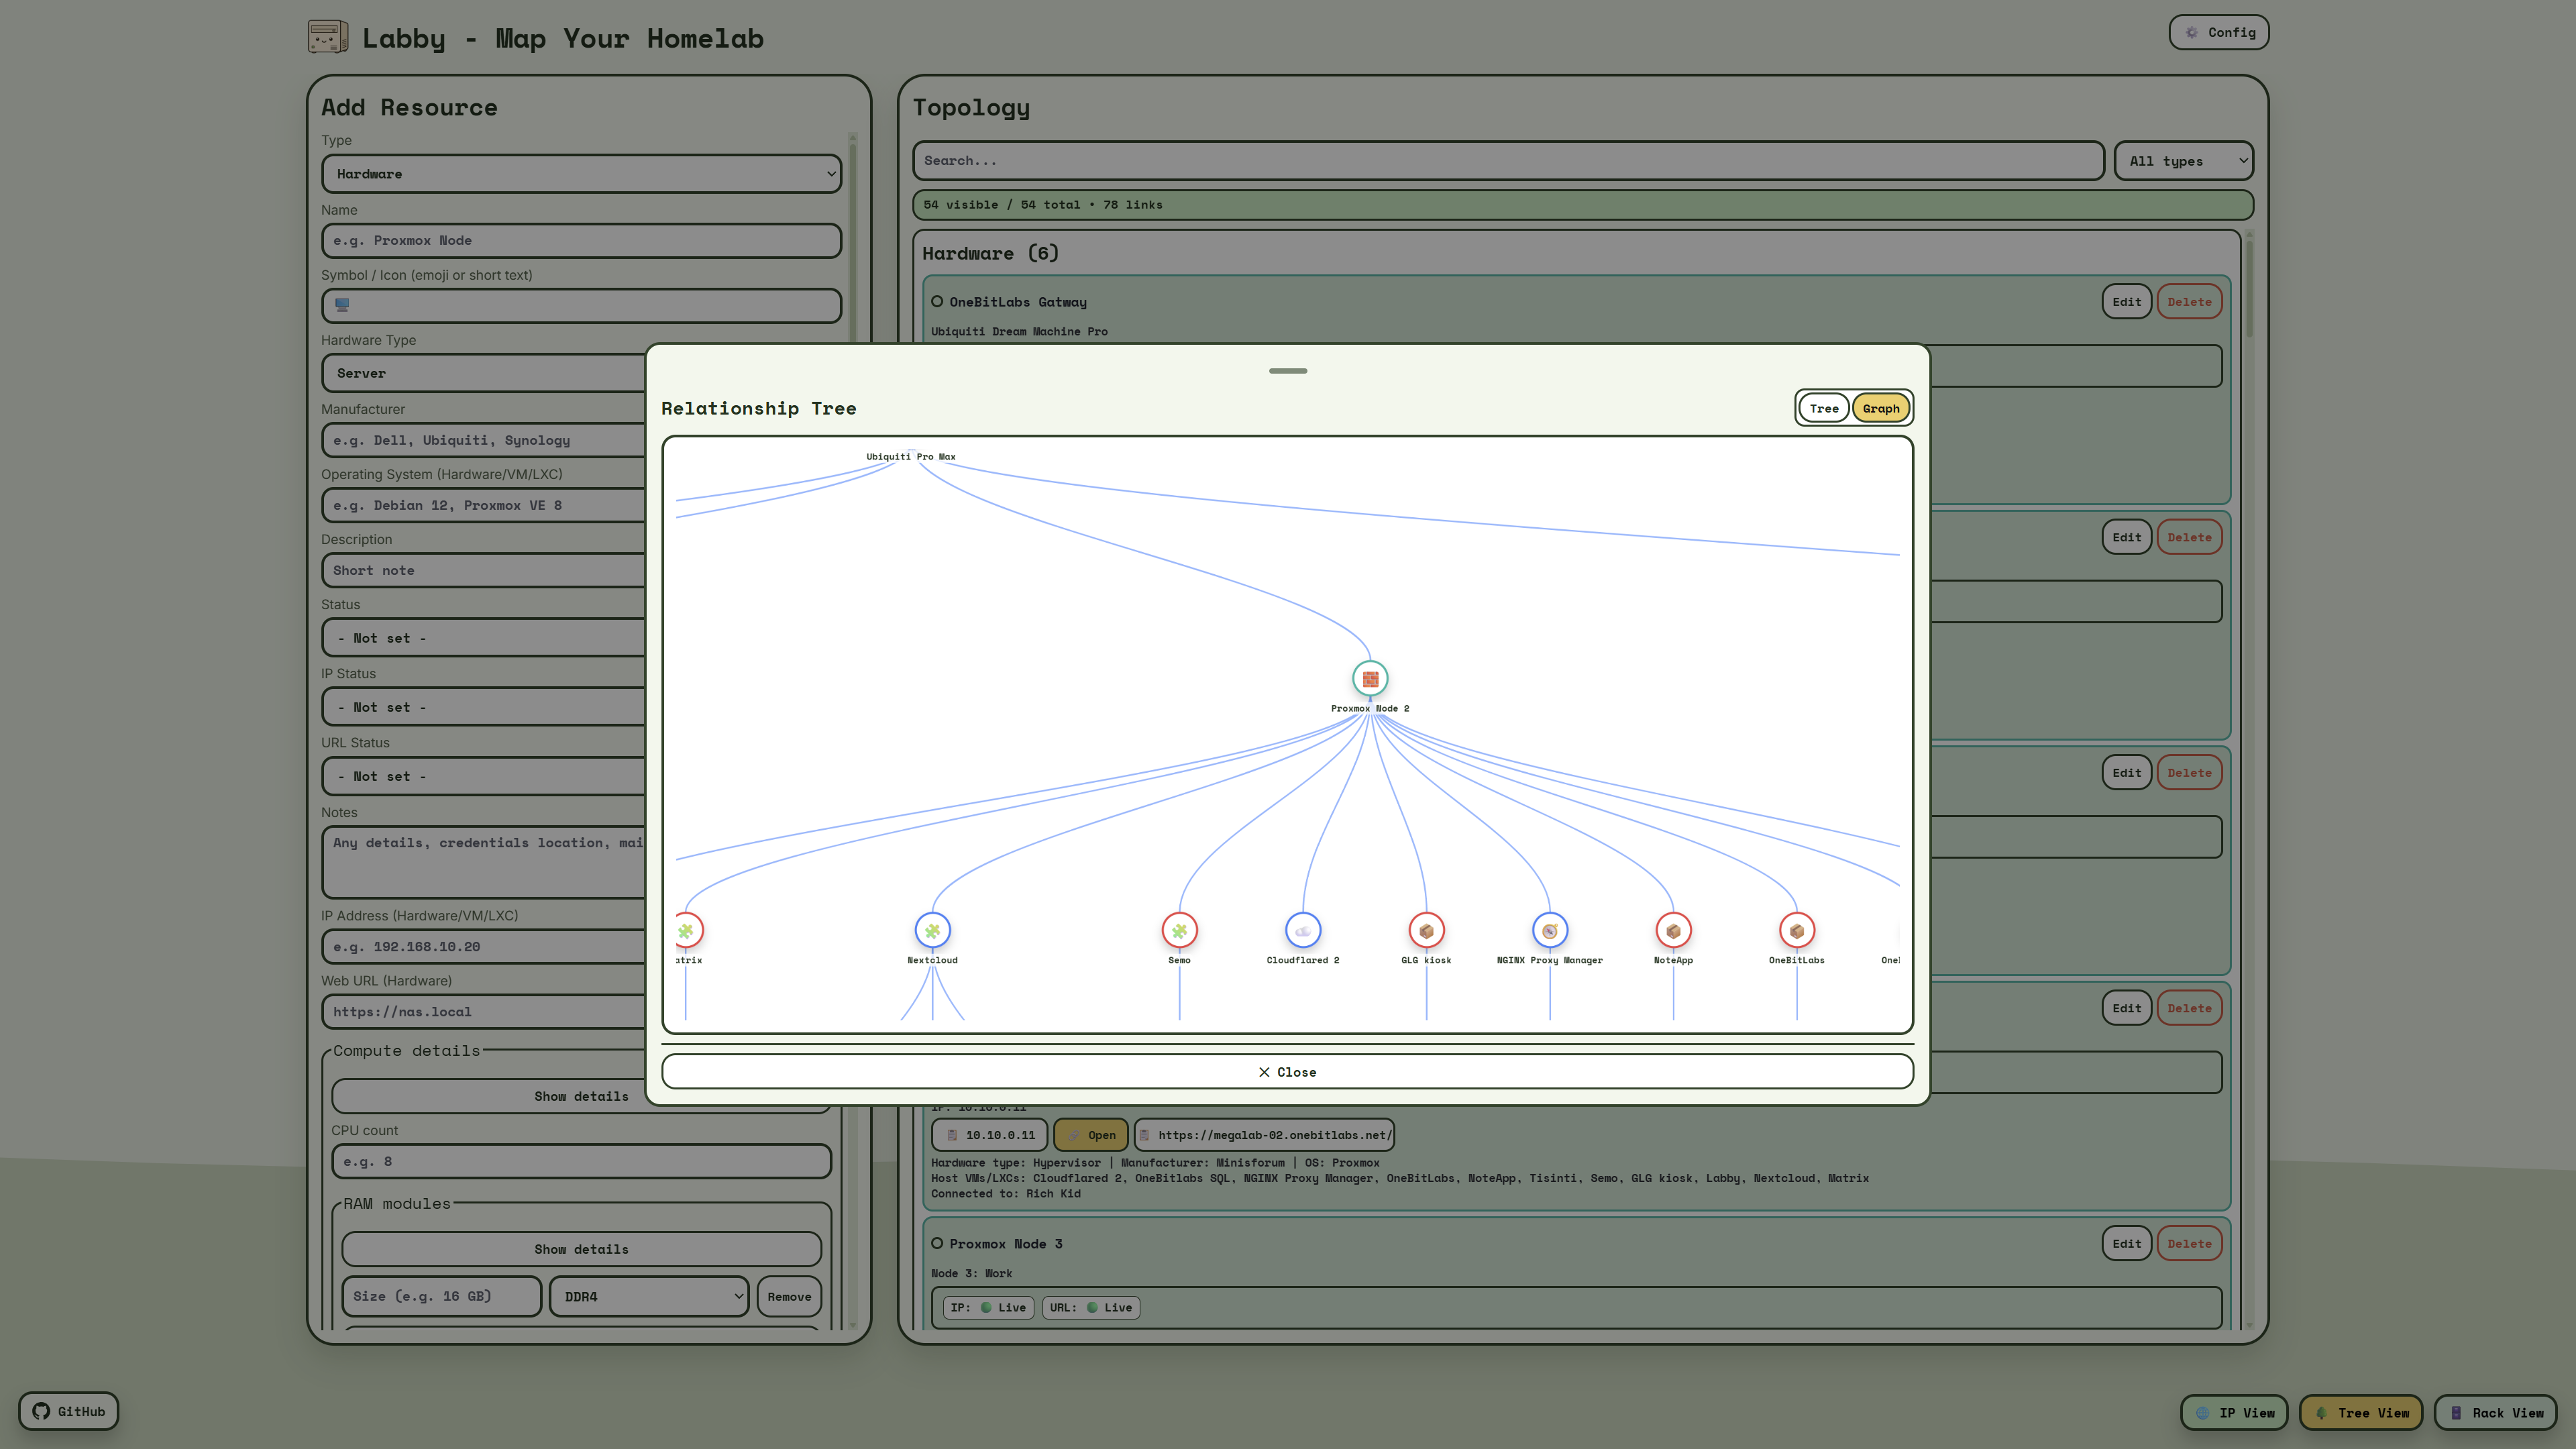Click the Cloudflared 2 node icon
This screenshot has width=2576, height=1449.
click(x=1303, y=930)
